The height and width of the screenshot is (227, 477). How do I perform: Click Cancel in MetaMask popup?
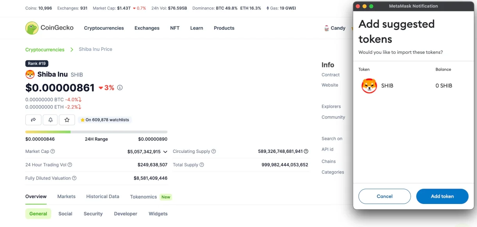[x=384, y=196]
